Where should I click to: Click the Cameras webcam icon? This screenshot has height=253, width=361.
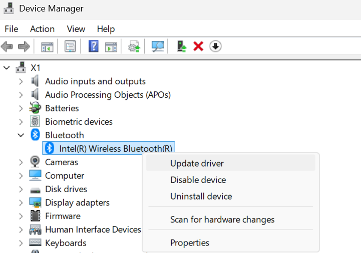[x=35, y=162]
